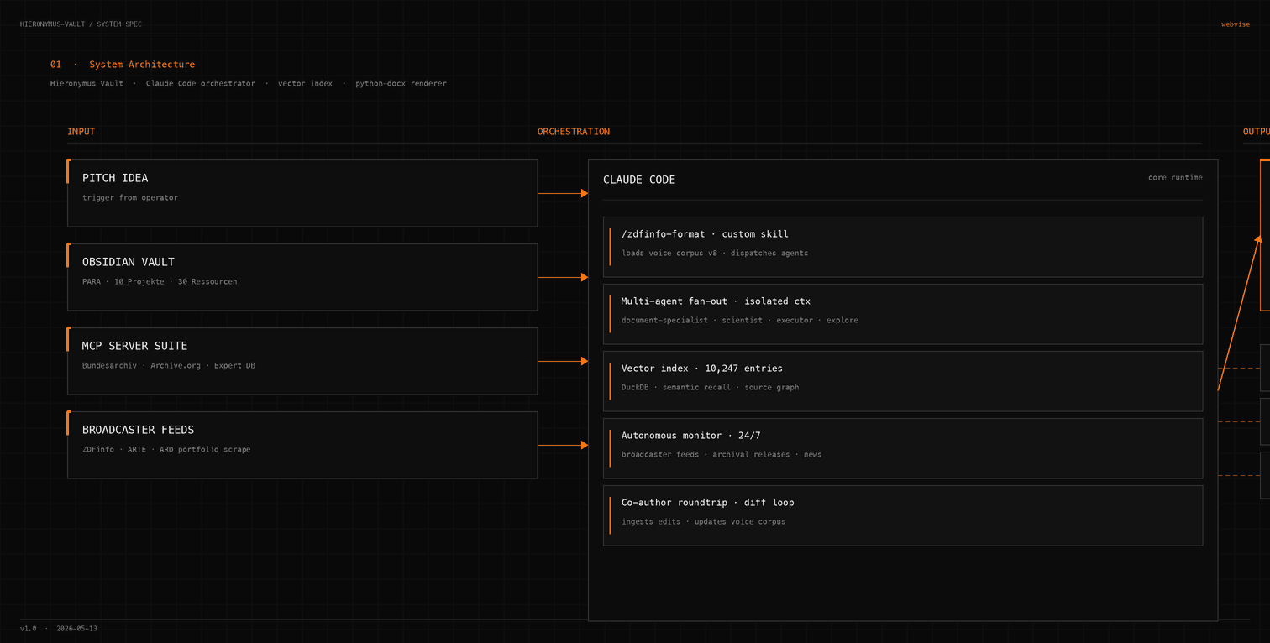
Task: Click the arrowhead from OBSIDIAN VAULT card
Action: click(x=584, y=277)
